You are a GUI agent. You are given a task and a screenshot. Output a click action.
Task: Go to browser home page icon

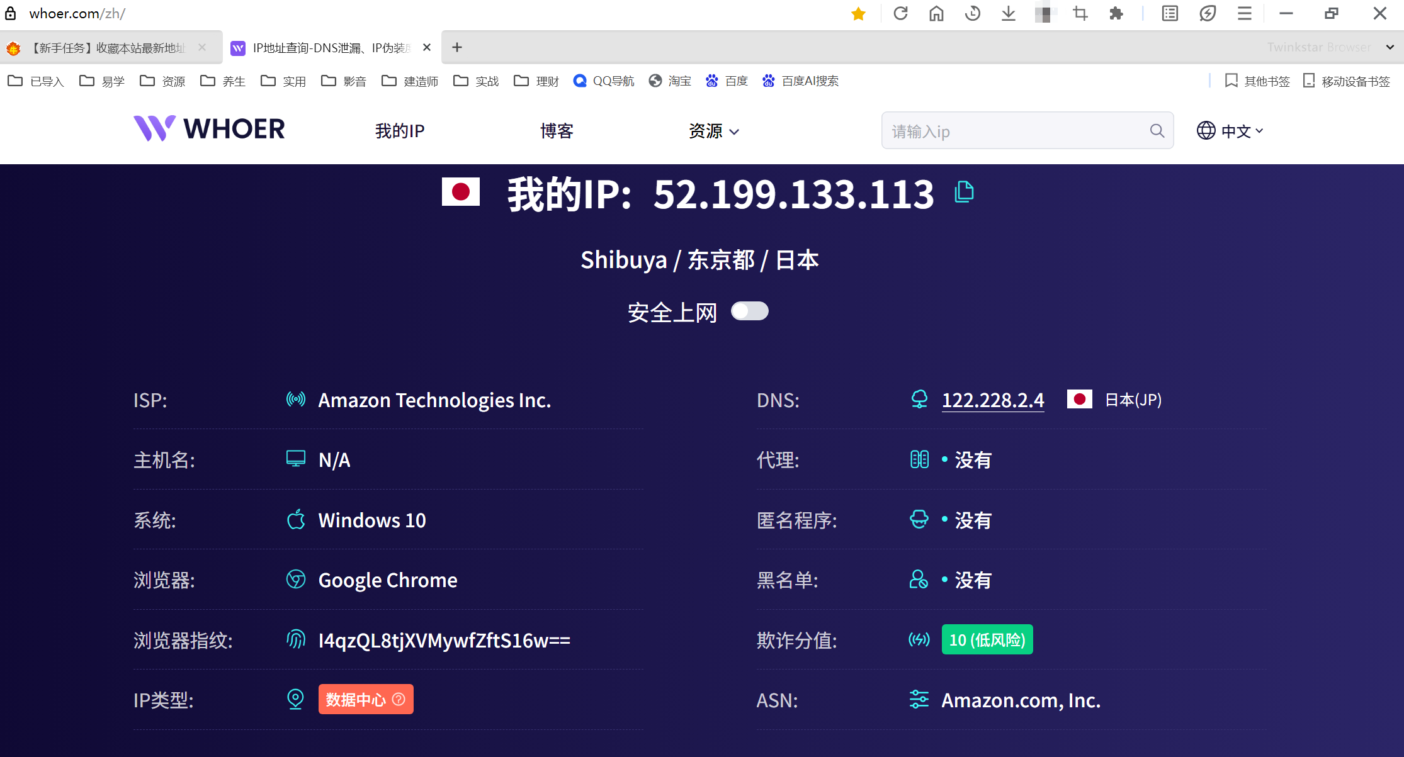pyautogui.click(x=936, y=13)
